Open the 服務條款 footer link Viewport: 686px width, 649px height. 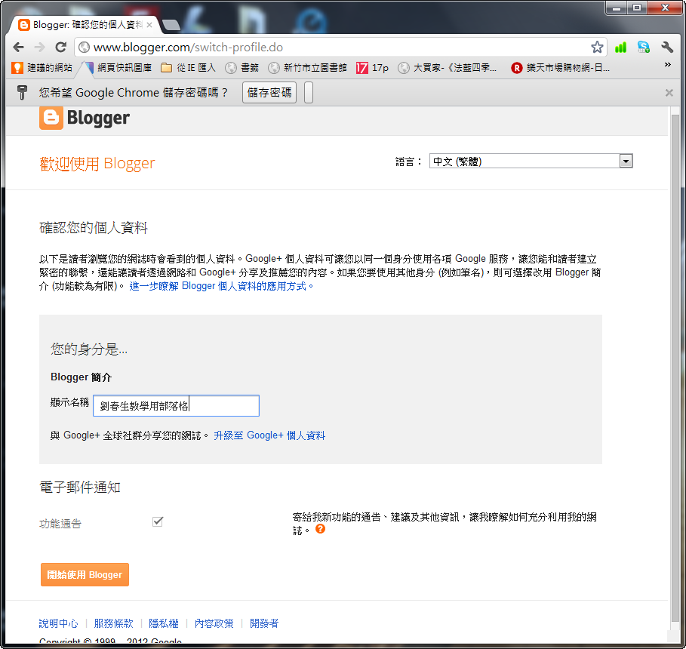tap(114, 623)
